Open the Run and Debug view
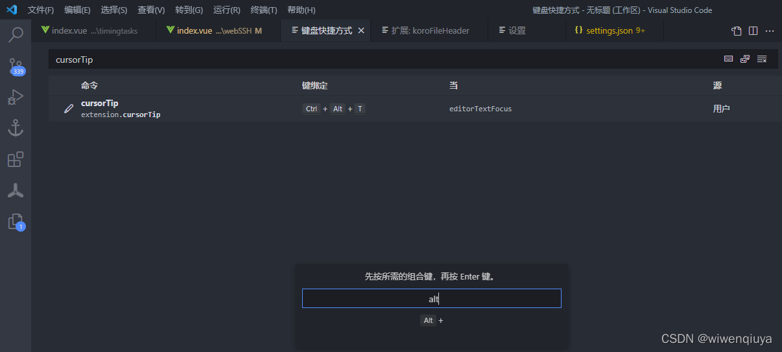Screen dimensions: 782x352 (x=16, y=97)
